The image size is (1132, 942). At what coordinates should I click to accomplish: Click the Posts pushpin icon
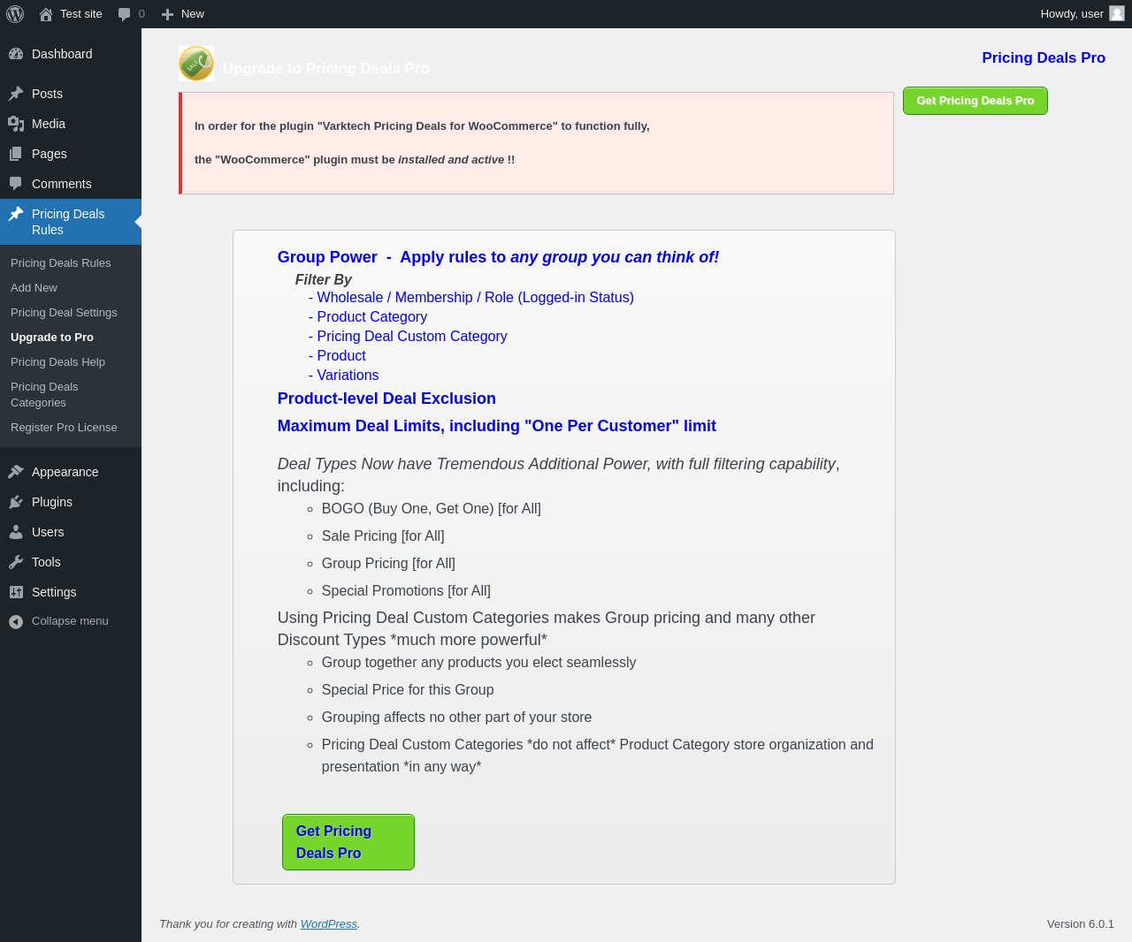[x=16, y=94]
